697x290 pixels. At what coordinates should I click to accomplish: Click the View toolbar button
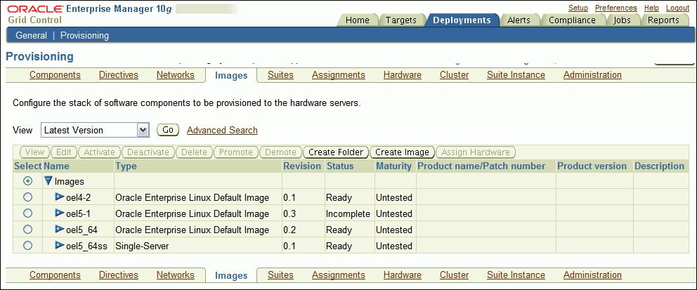click(34, 152)
